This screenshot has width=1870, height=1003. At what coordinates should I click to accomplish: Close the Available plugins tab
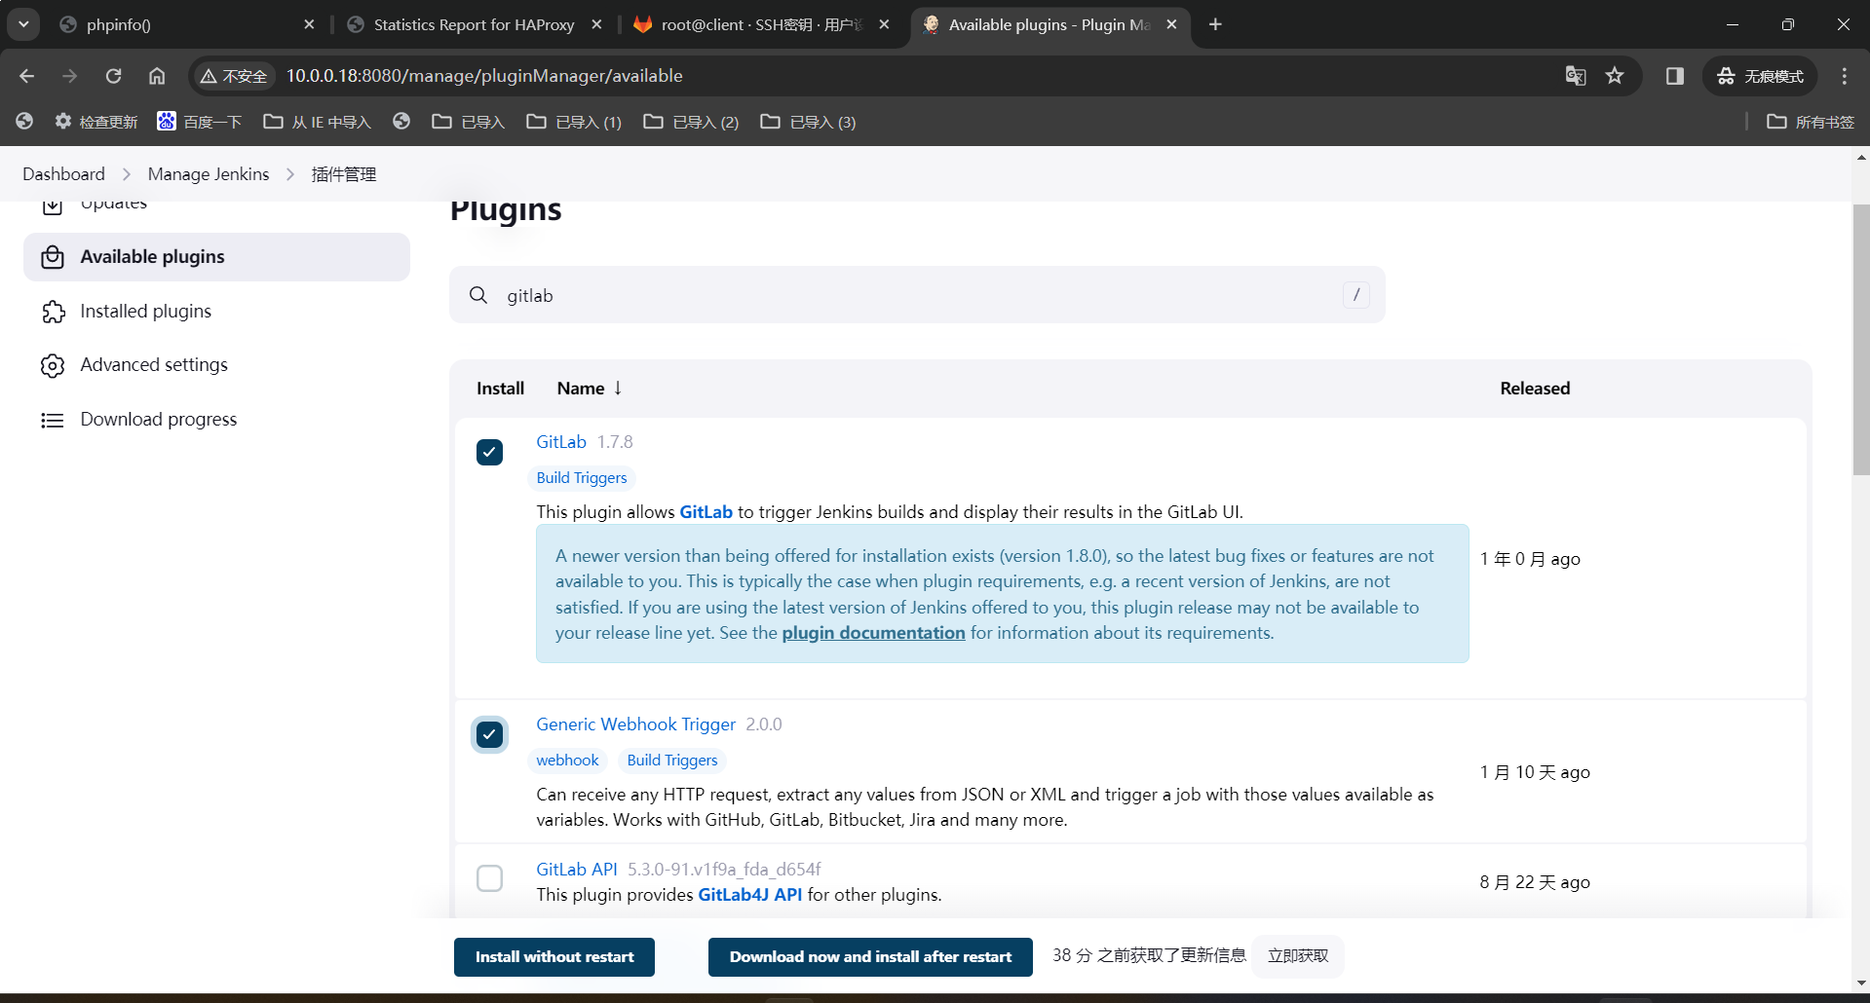[1171, 24]
